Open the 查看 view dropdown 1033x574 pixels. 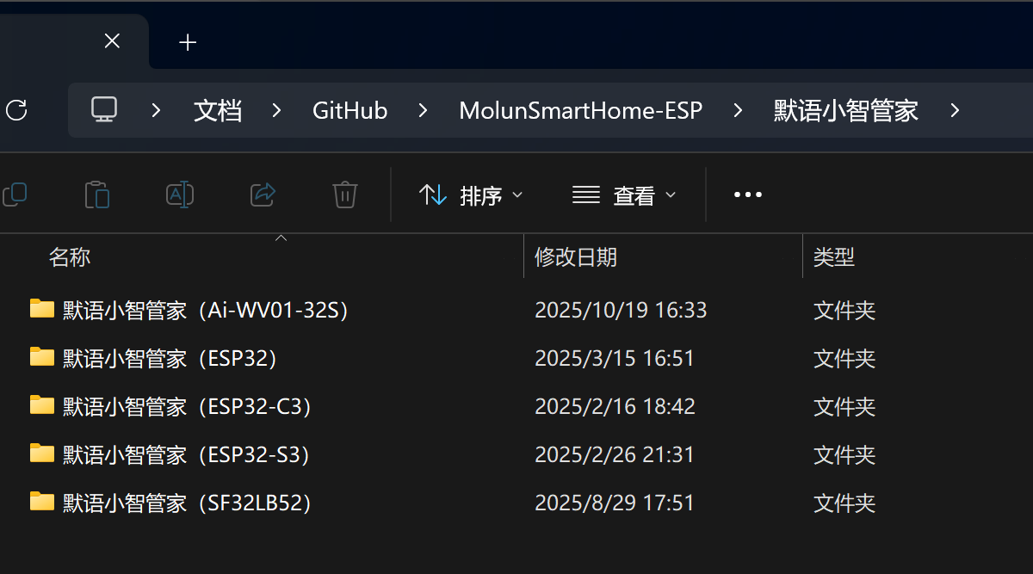click(x=624, y=195)
